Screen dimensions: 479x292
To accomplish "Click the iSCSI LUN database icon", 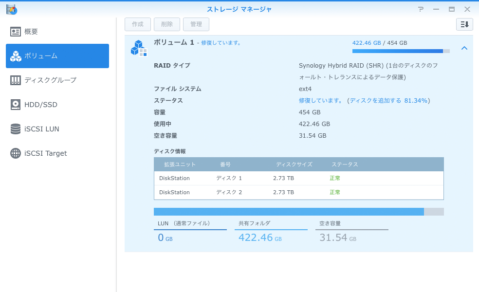I will pos(15,129).
